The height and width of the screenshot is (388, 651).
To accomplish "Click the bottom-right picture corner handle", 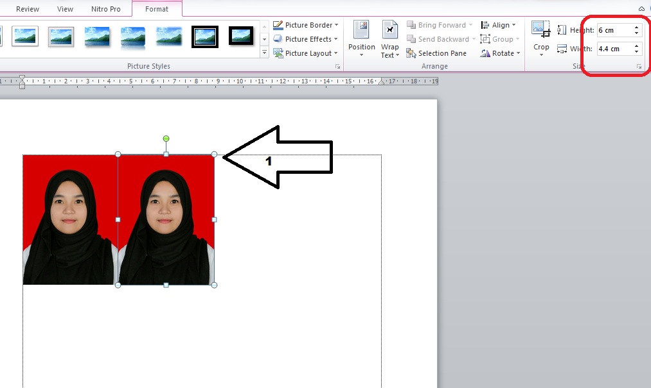I will [x=214, y=285].
